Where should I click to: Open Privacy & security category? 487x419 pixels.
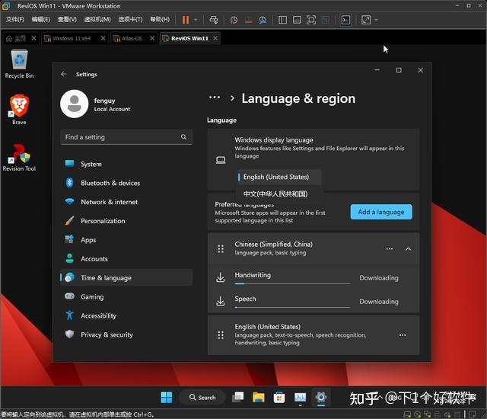[126, 334]
